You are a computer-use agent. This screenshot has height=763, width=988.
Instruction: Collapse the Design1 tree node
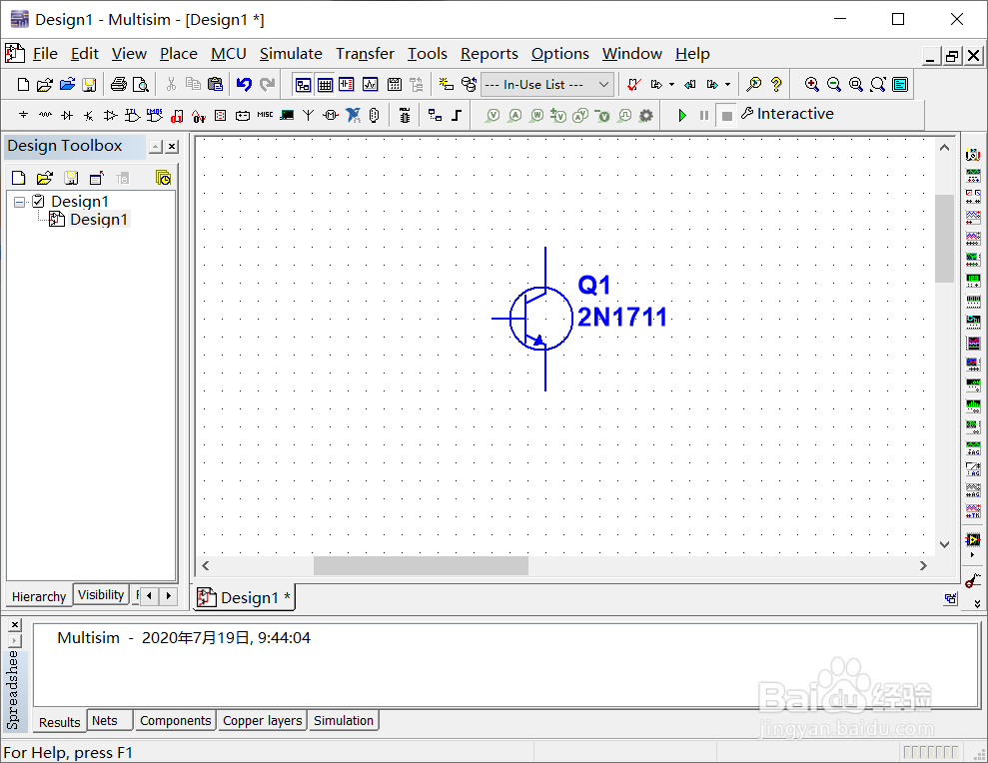[x=20, y=202]
